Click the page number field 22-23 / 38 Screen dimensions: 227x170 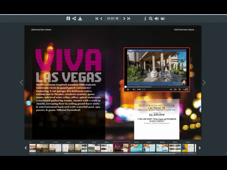click(113, 18)
